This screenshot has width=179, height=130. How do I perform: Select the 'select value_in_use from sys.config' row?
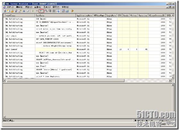pos(87,29)
